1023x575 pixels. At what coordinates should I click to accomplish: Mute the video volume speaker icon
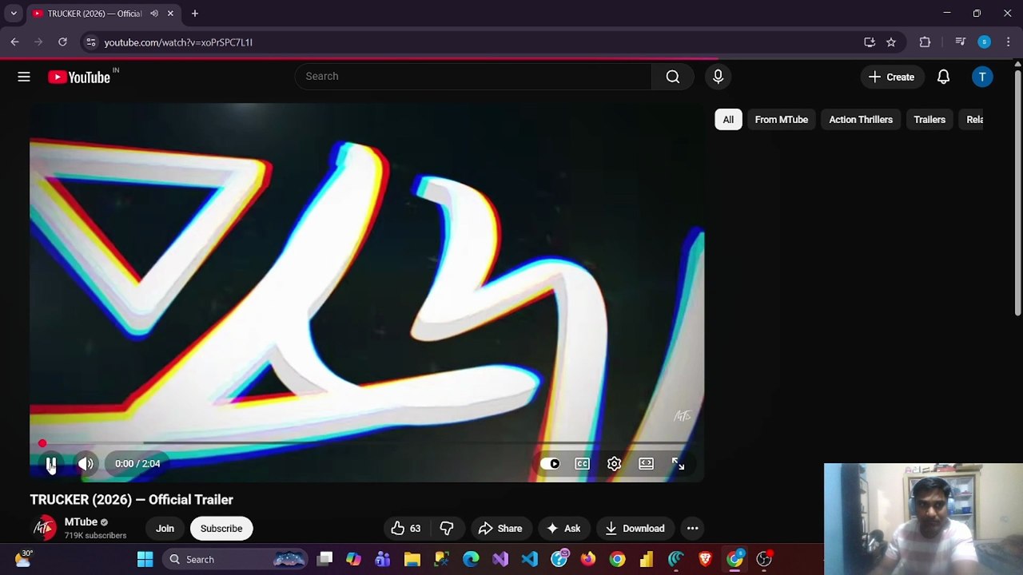[86, 464]
